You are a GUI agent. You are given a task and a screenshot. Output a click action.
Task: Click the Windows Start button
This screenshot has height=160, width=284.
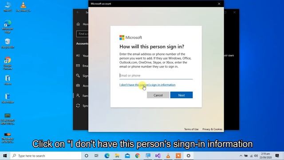[5, 156]
